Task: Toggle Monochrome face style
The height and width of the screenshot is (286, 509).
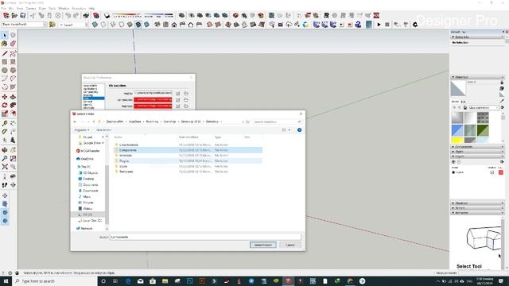Action: [146, 25]
